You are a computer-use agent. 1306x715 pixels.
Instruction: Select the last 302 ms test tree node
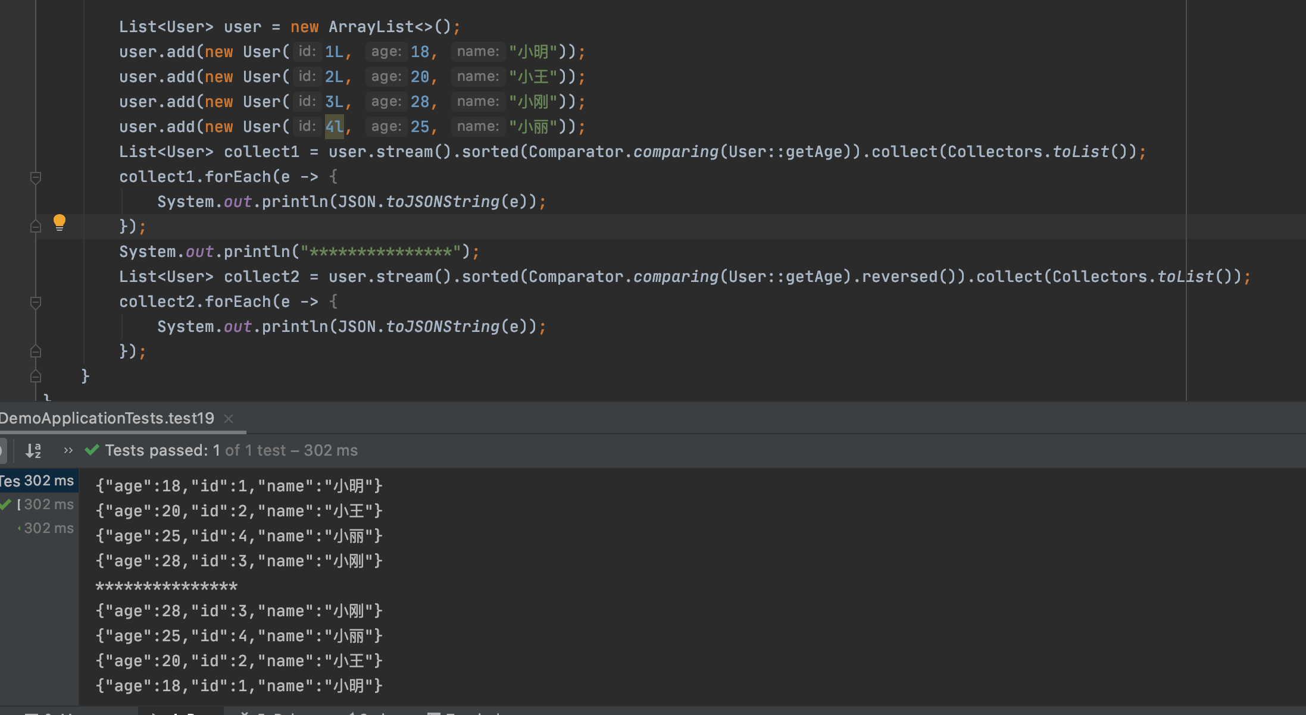coord(48,528)
